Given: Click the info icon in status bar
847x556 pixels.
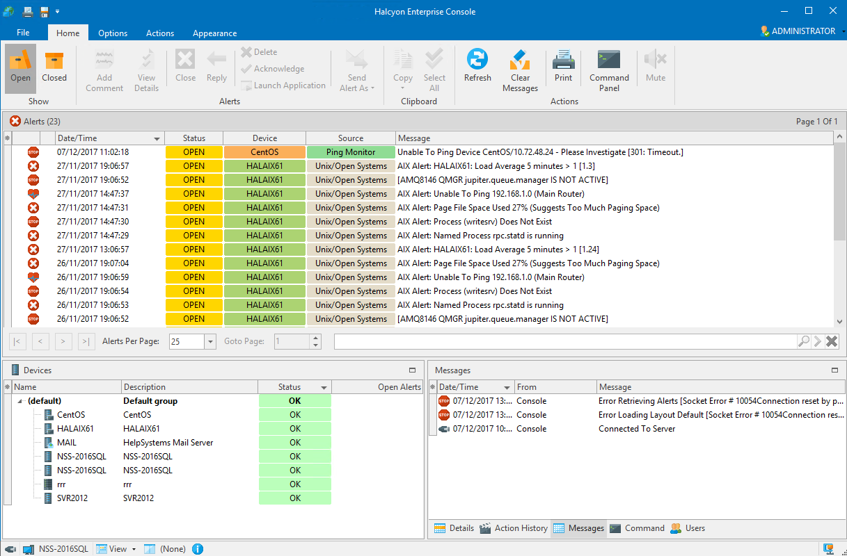Looking at the screenshot, I should pos(198,549).
